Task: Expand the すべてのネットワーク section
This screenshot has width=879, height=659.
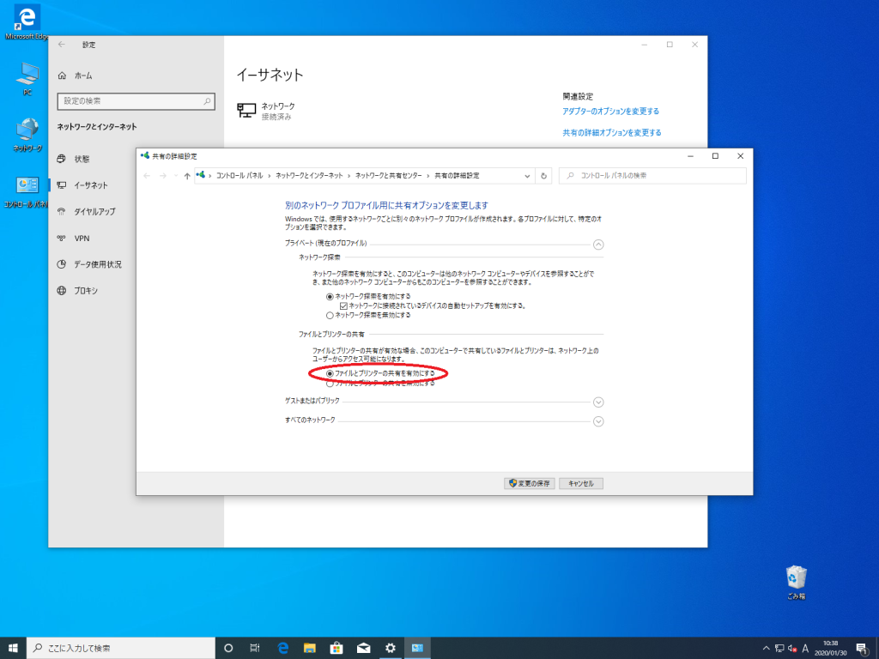Action: pyautogui.click(x=598, y=420)
